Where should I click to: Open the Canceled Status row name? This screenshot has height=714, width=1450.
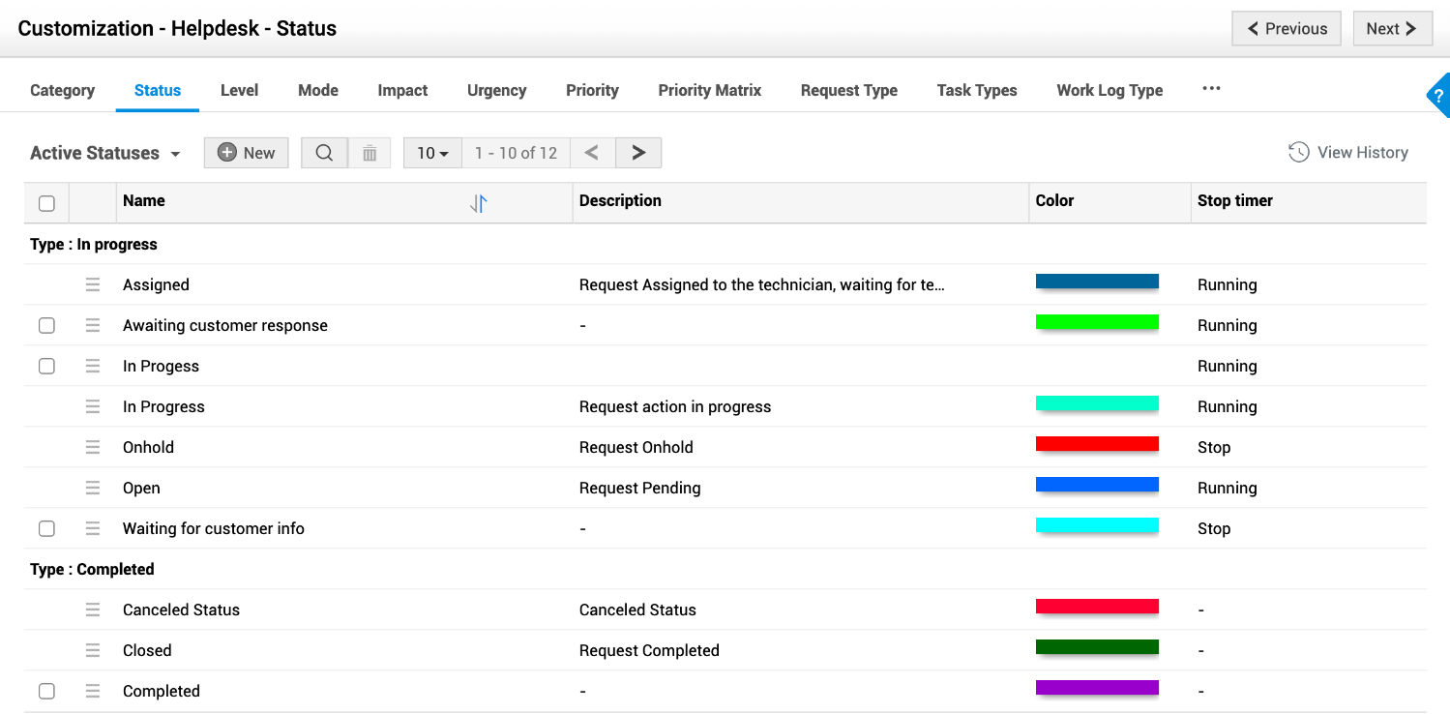181,610
